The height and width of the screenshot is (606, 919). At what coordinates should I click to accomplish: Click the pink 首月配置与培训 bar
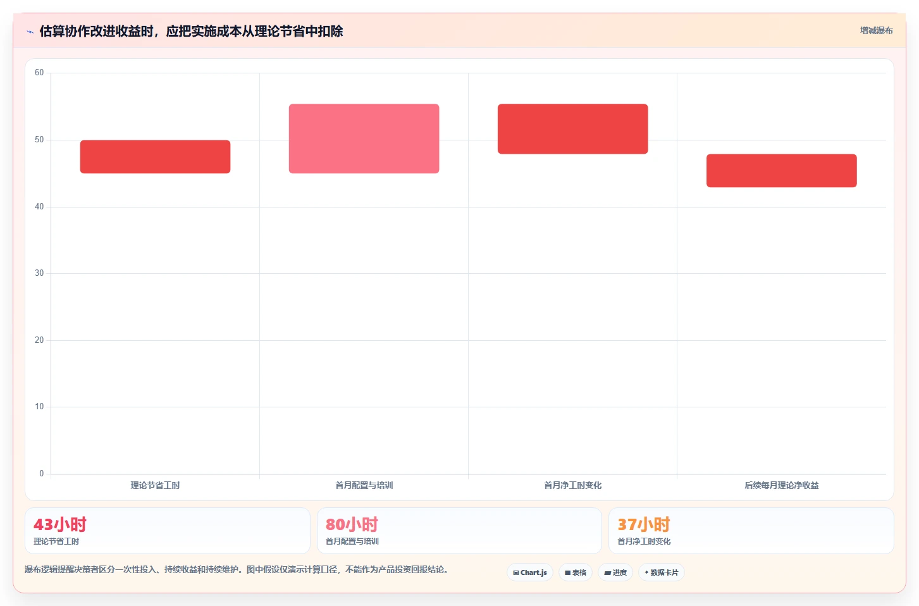tap(364, 139)
